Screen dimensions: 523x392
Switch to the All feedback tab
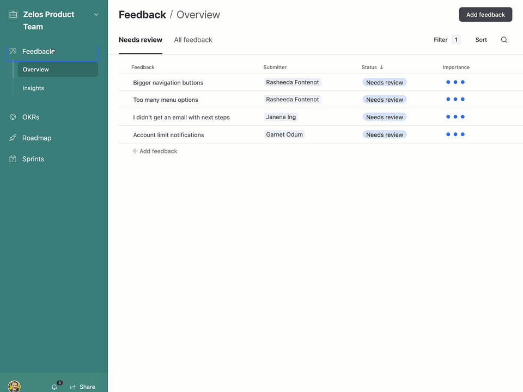193,39
